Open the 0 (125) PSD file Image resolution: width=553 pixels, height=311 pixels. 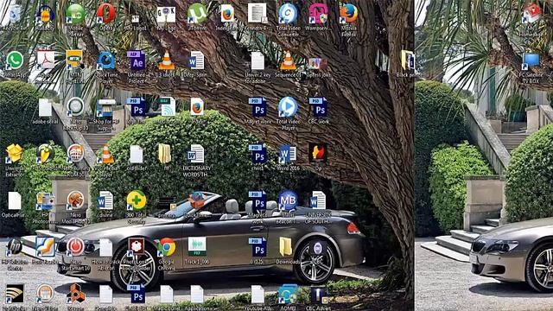[x=258, y=247]
